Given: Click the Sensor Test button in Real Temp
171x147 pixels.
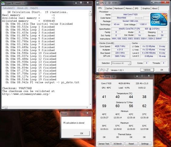Looking at the screenshot, I should coord(104,144).
